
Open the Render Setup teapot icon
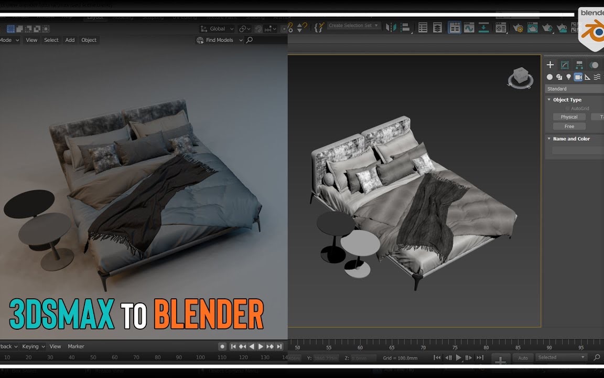pos(517,27)
